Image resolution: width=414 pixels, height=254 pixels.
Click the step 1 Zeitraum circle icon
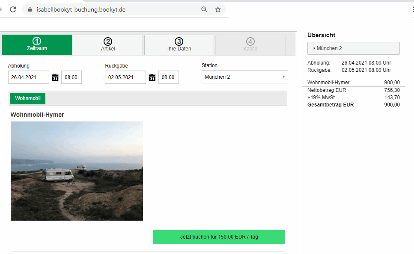tap(37, 41)
